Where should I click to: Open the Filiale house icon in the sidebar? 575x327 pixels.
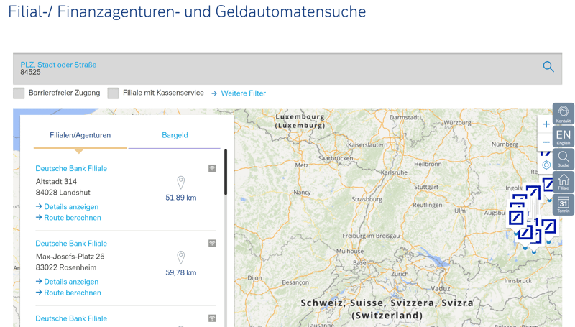(563, 182)
